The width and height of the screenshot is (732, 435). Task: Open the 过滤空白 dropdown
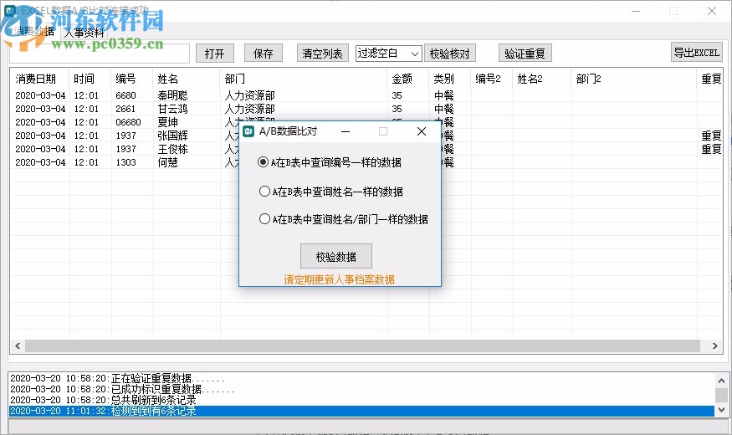(389, 54)
